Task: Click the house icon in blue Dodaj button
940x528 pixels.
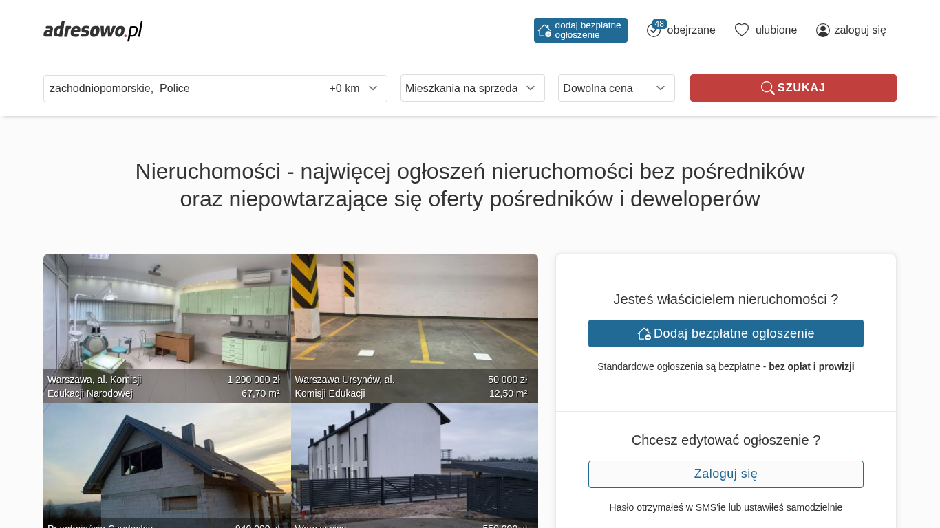Action: coord(644,333)
